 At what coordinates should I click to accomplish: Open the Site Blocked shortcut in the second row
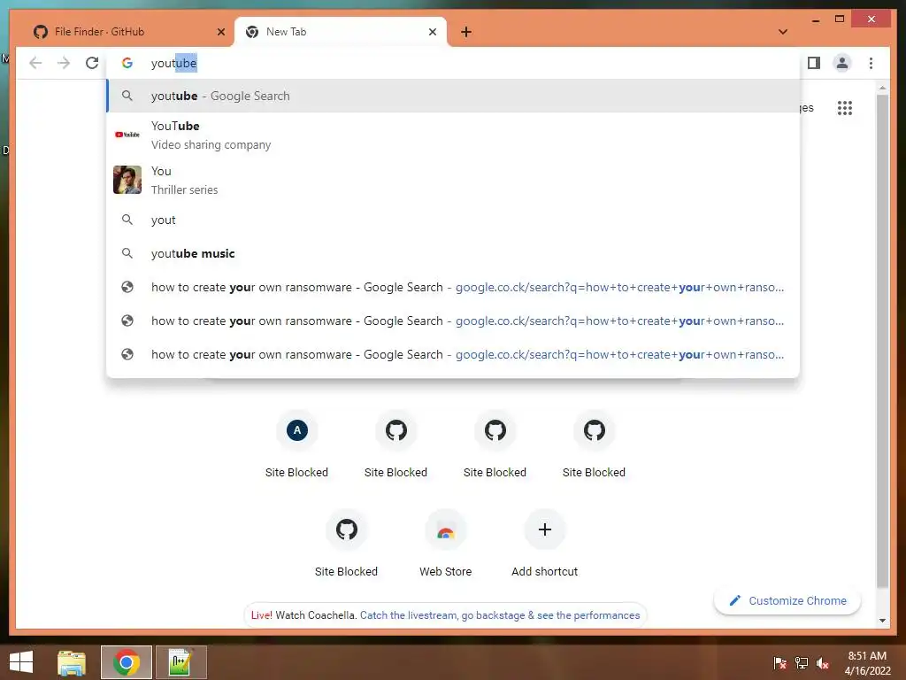click(x=346, y=543)
